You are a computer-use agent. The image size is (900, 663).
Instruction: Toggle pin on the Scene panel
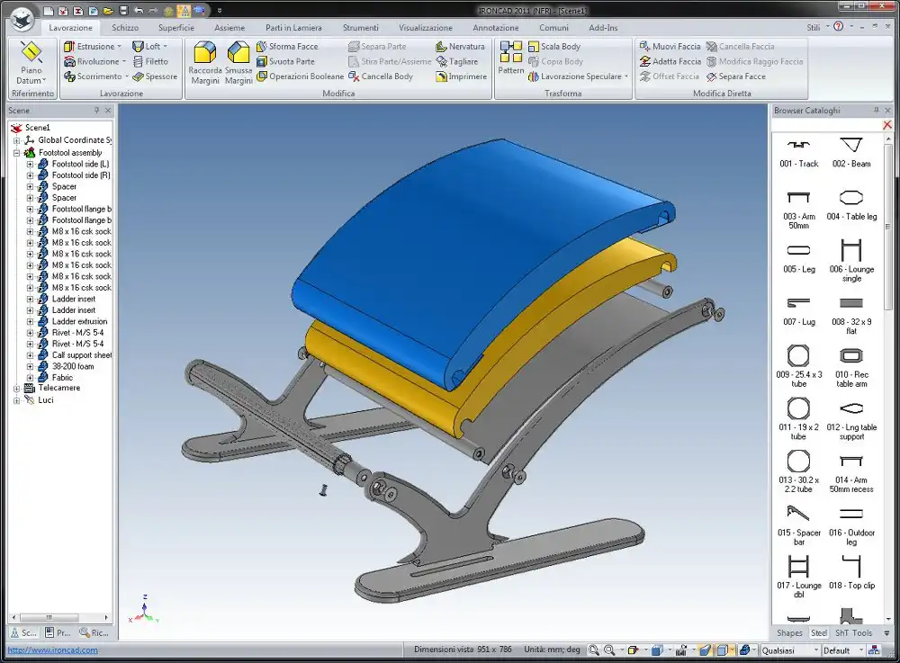(97, 111)
